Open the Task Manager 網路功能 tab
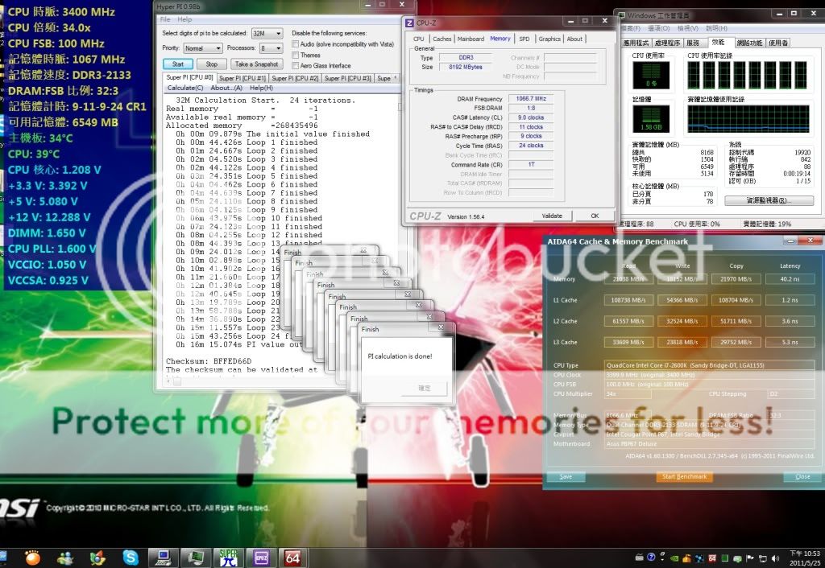Screen dimensions: 825x568 [x=749, y=43]
